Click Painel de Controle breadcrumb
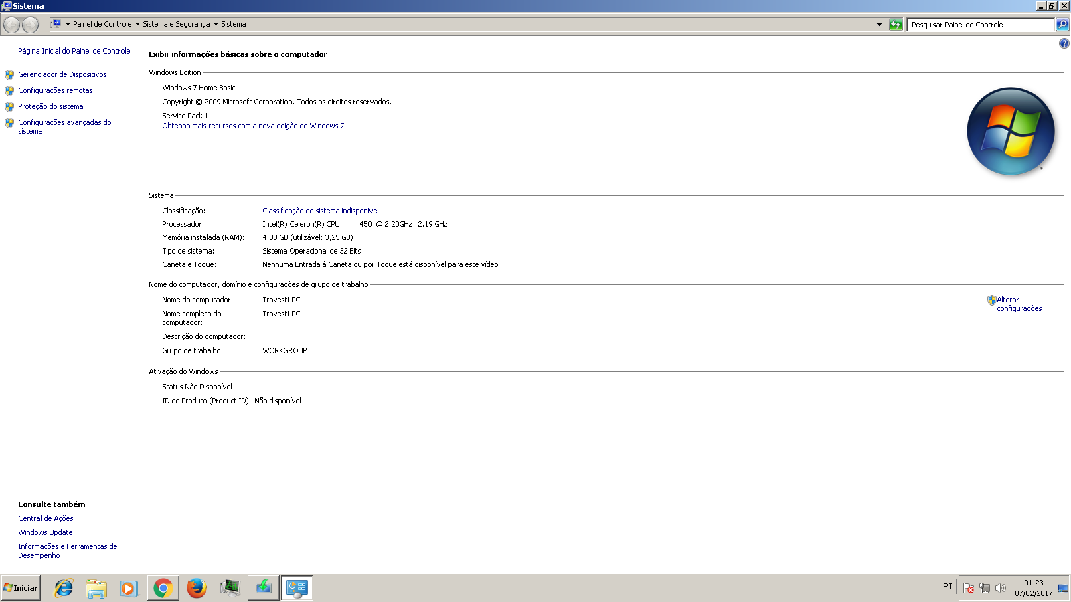This screenshot has height=602, width=1071. pos(102,24)
